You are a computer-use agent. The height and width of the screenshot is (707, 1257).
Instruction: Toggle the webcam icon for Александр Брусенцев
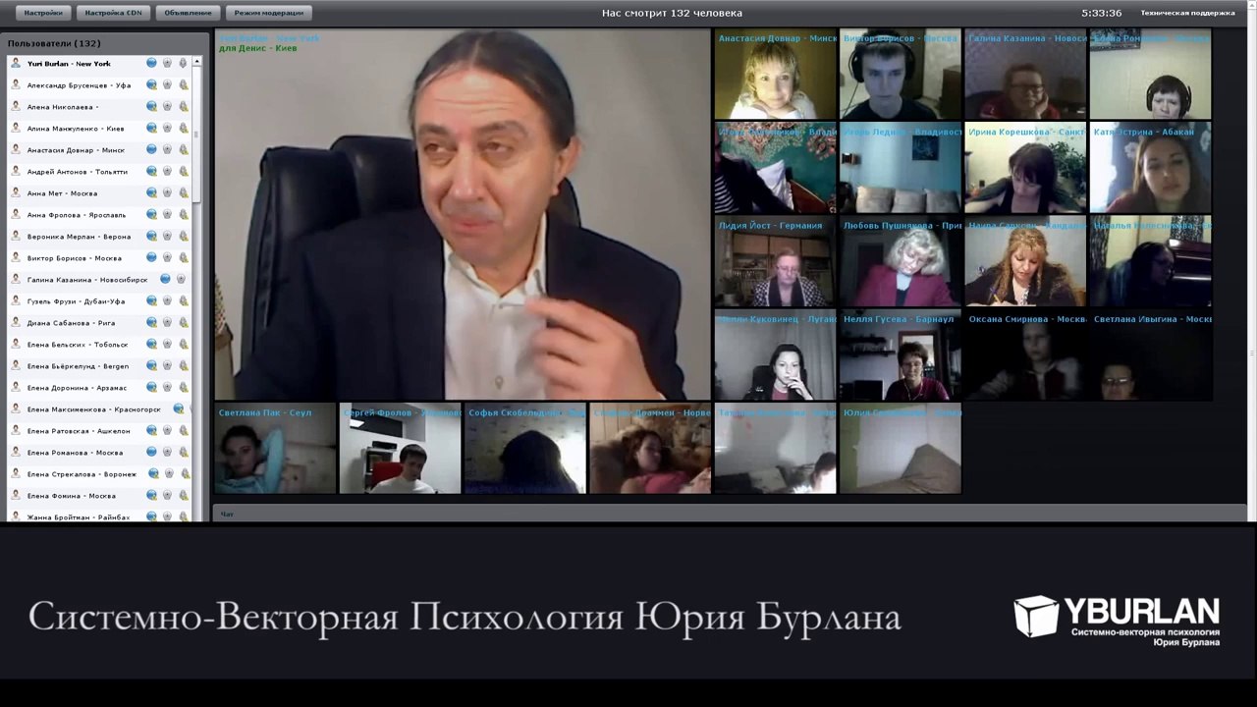tap(167, 84)
